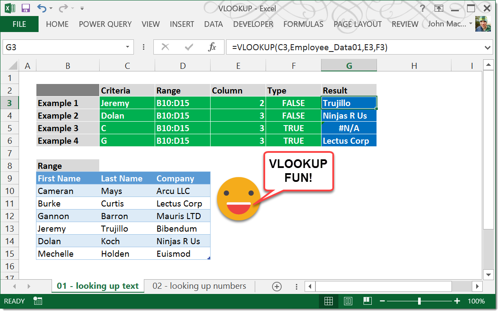Screen dimensions: 500x313
Task: Click horizontal scrollbar right arrow
Action: pyautogui.click(x=477, y=287)
